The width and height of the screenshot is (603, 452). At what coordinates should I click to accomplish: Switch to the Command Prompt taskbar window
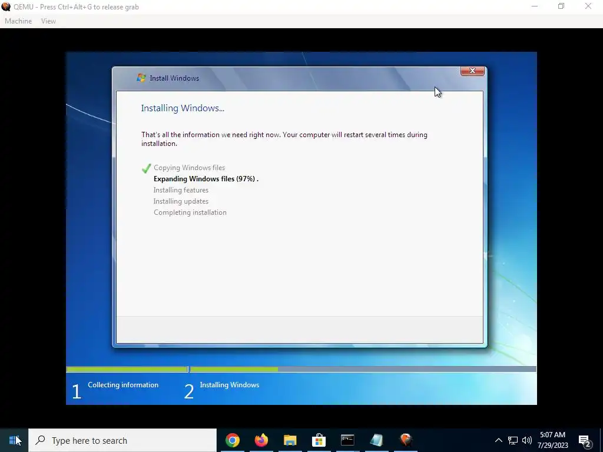347,440
